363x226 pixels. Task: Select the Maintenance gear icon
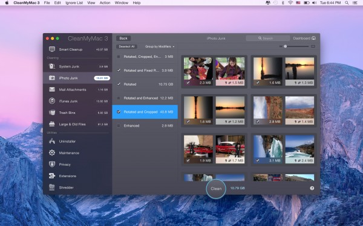(52, 152)
